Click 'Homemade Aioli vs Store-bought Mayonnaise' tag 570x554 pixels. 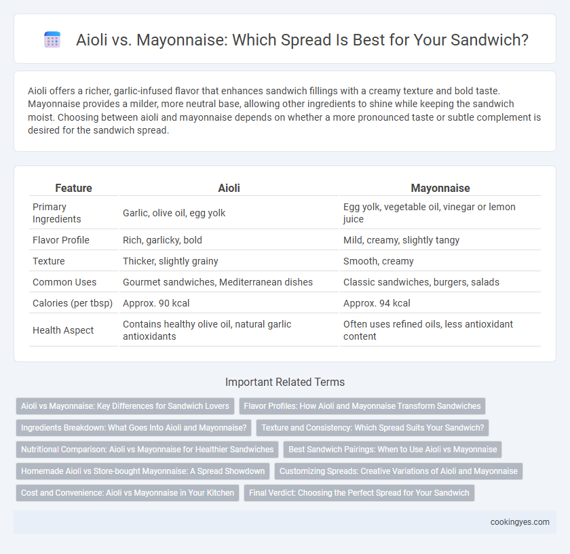[x=143, y=471]
